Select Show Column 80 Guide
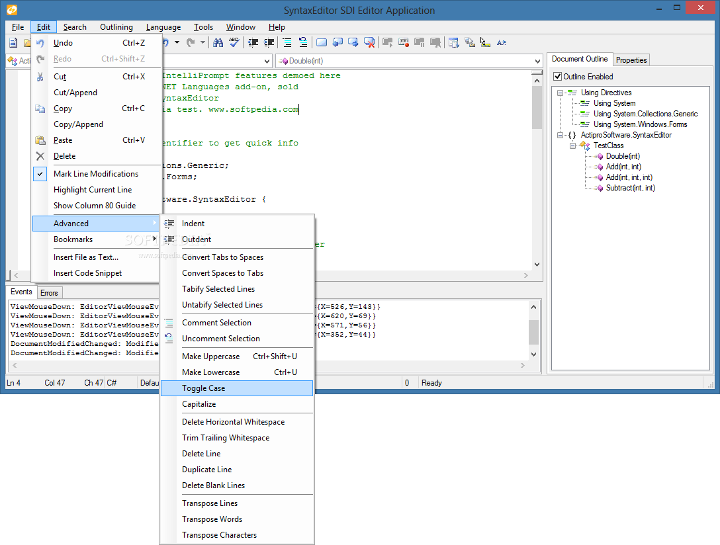The width and height of the screenshot is (720, 545). pyautogui.click(x=97, y=206)
